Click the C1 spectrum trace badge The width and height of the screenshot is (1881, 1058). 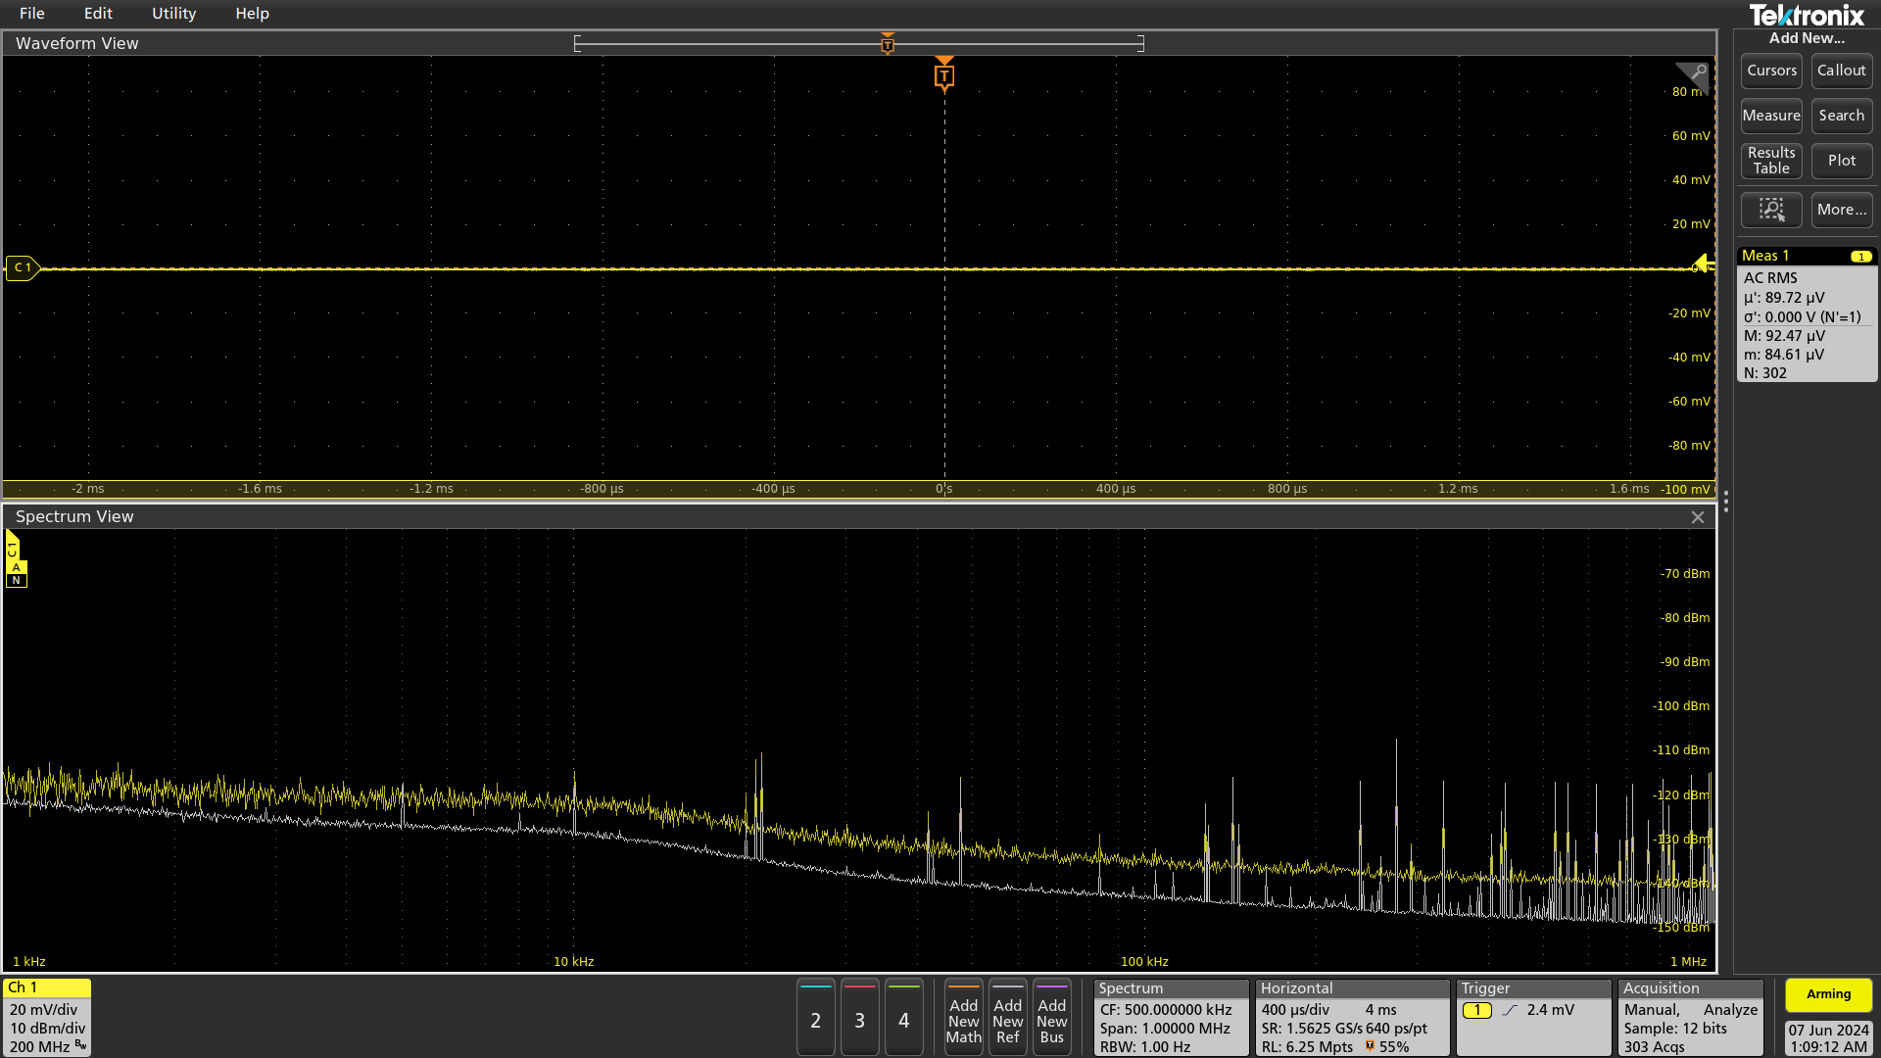14,549
